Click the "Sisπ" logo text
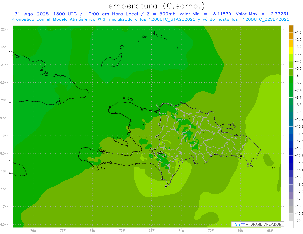Viewport: 303px width, 234px height. pos(240,224)
